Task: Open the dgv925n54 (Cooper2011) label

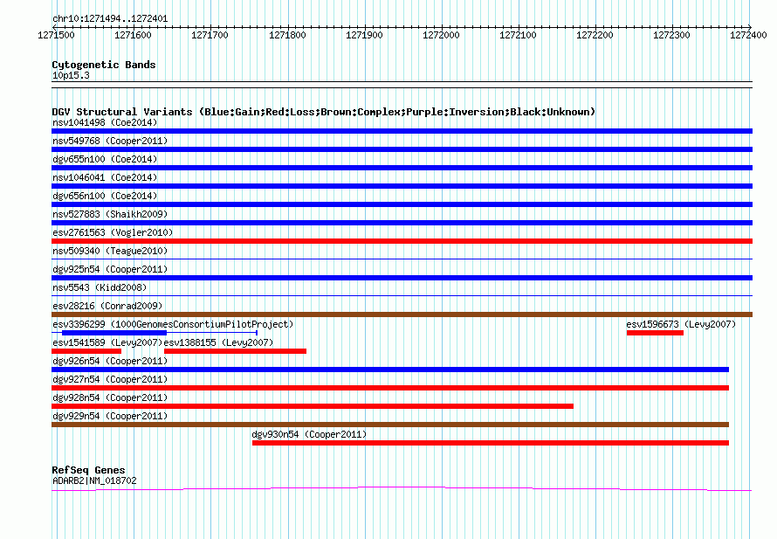Action: [110, 269]
